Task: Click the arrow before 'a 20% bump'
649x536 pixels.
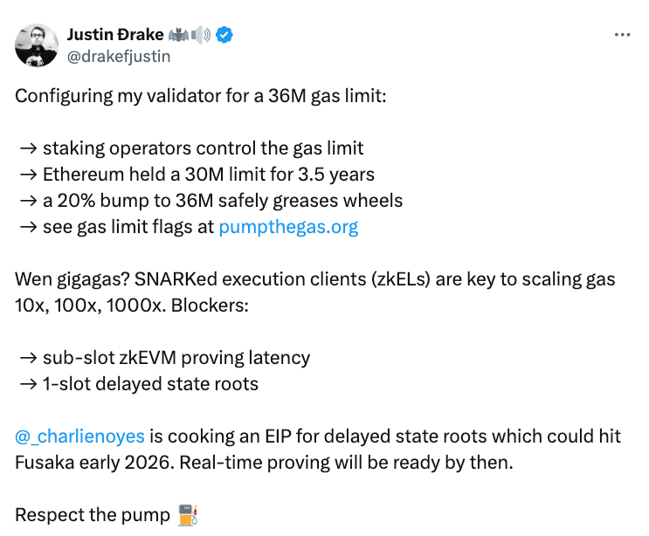Action: click(x=29, y=201)
